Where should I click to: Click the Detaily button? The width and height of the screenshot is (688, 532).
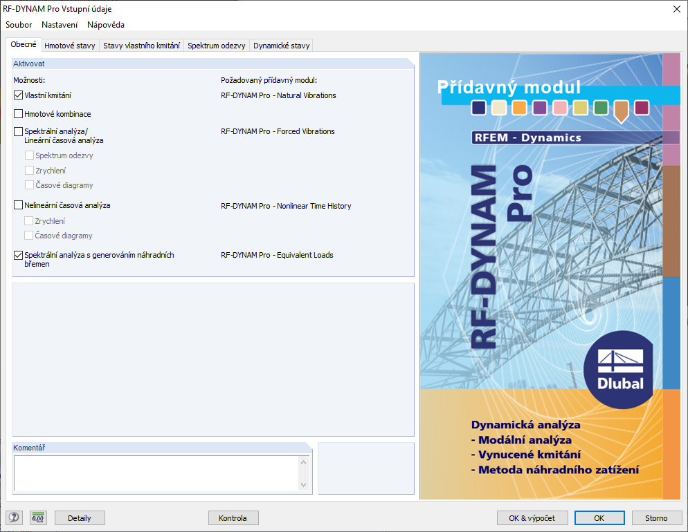(x=80, y=518)
